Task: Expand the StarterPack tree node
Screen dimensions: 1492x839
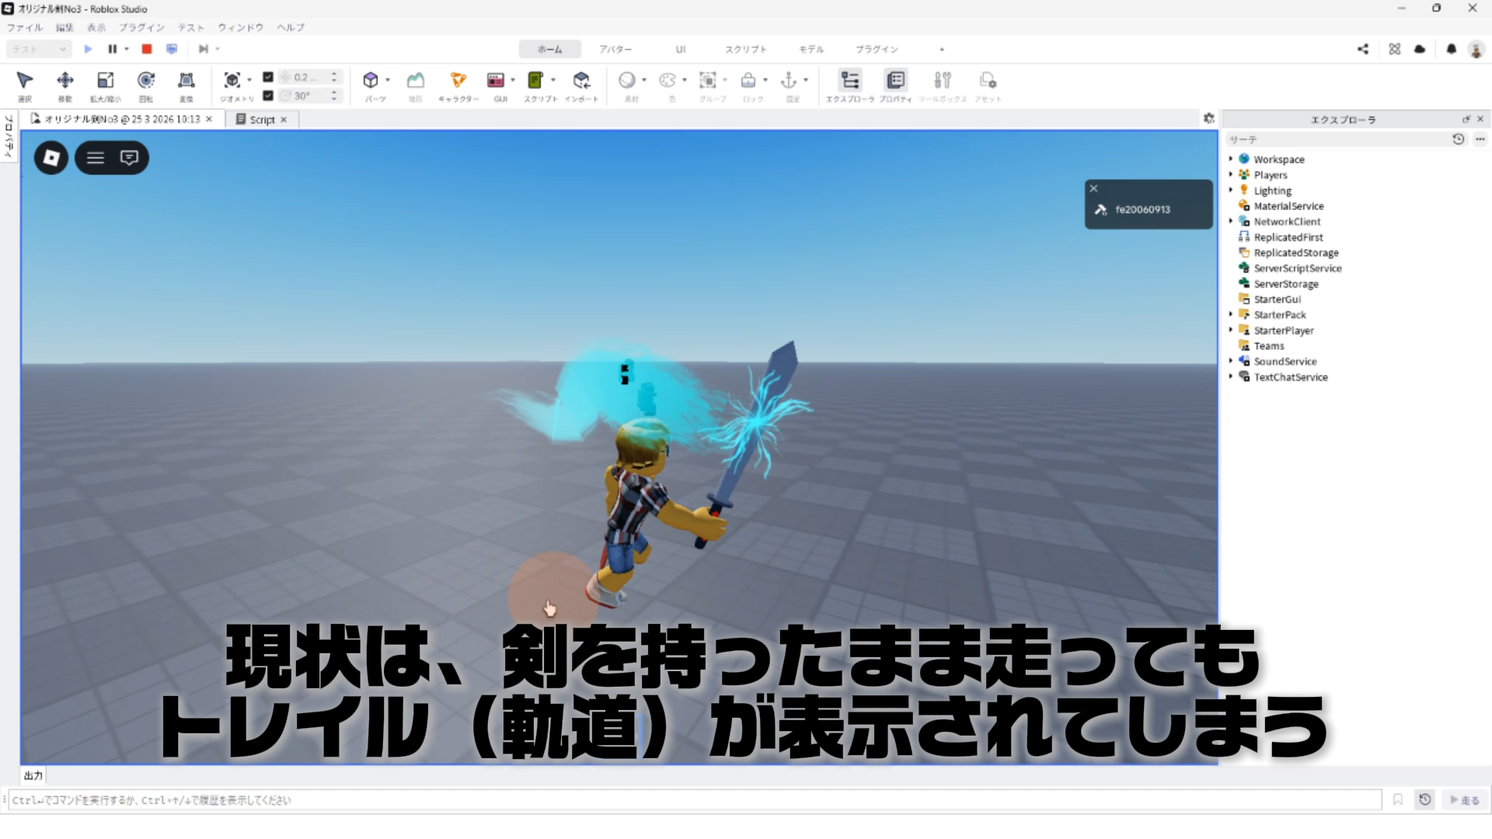Action: click(x=1231, y=315)
